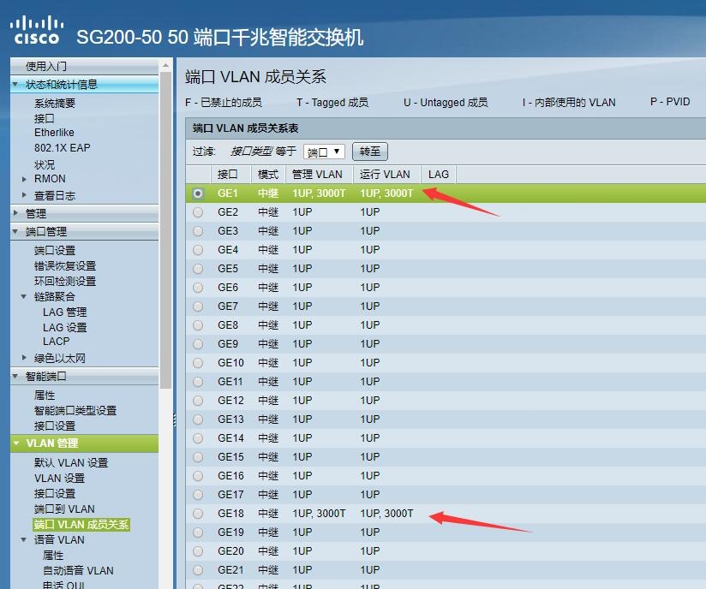Open 错误恢复设置 page
This screenshot has width=706, height=589.
[x=65, y=265]
